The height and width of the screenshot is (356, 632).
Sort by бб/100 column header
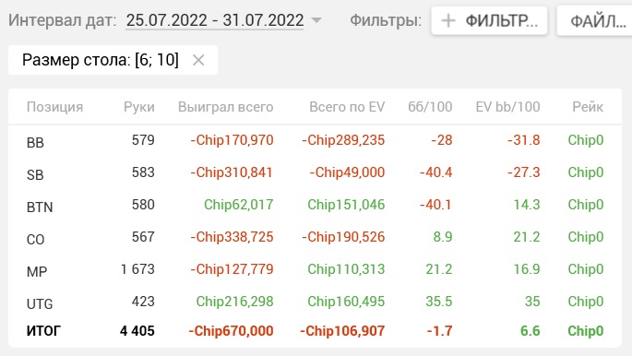430,107
